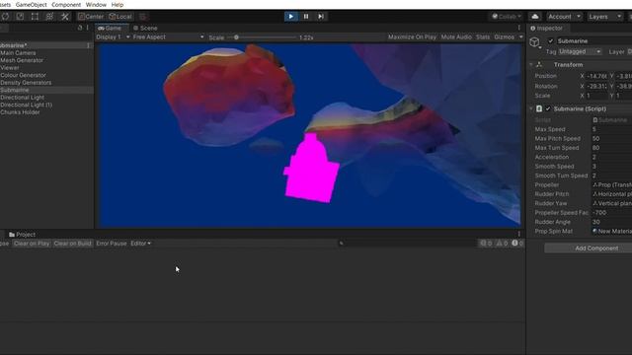This screenshot has width=632, height=355.
Task: Switch to the Project tab
Action: (23, 235)
